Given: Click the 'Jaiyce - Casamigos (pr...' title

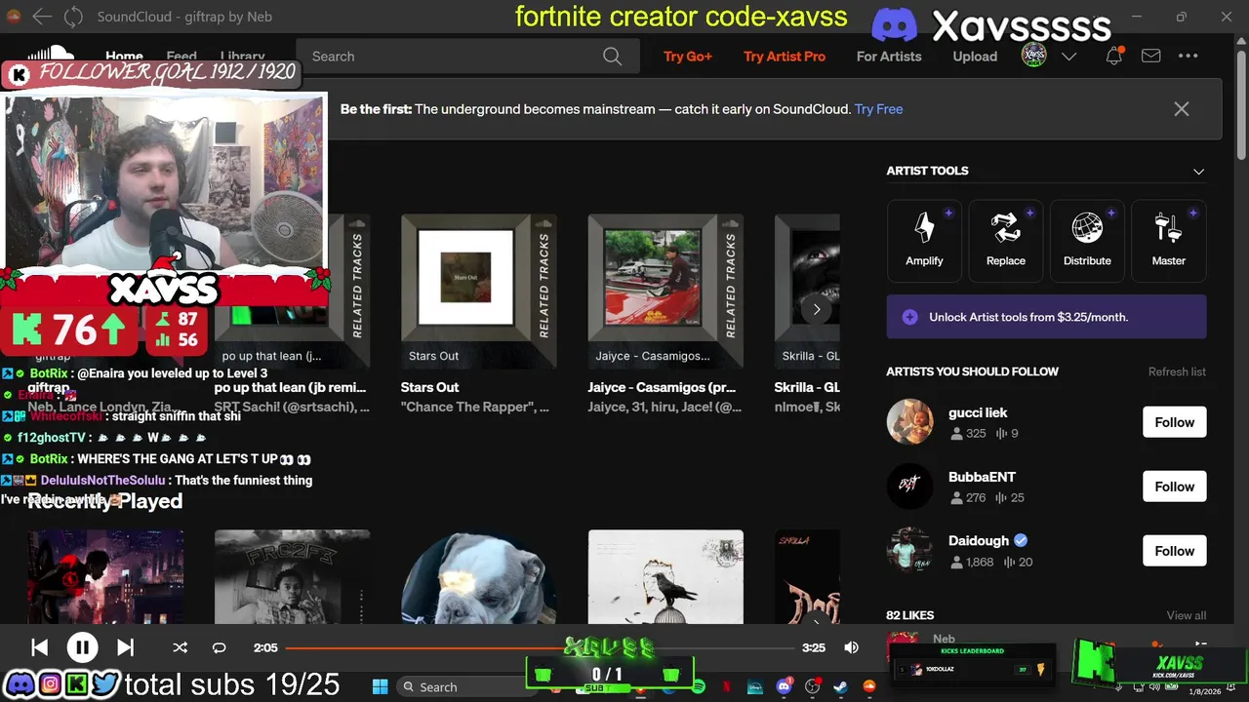Looking at the screenshot, I should point(662,387).
